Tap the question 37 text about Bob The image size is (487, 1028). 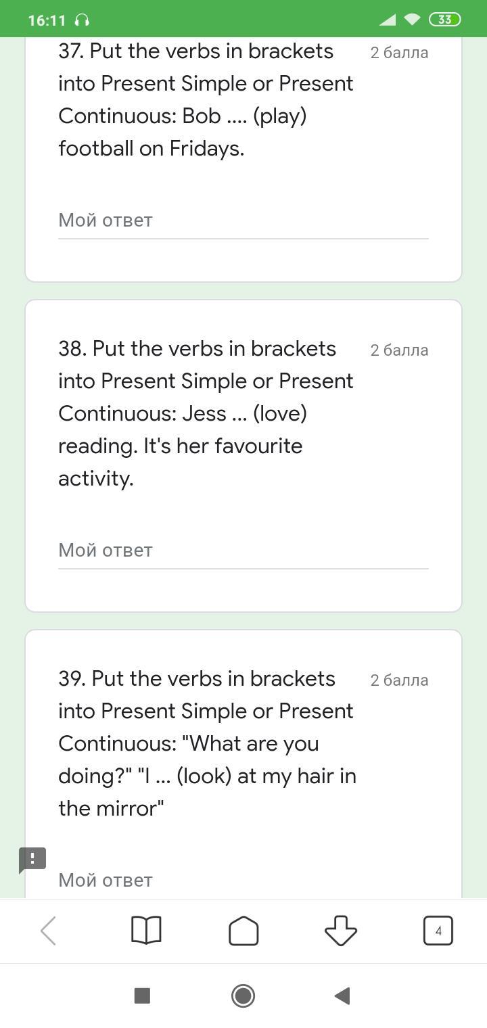pyautogui.click(x=206, y=99)
